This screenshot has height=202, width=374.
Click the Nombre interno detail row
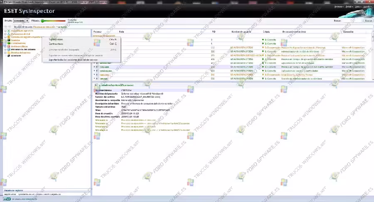coord(141,90)
